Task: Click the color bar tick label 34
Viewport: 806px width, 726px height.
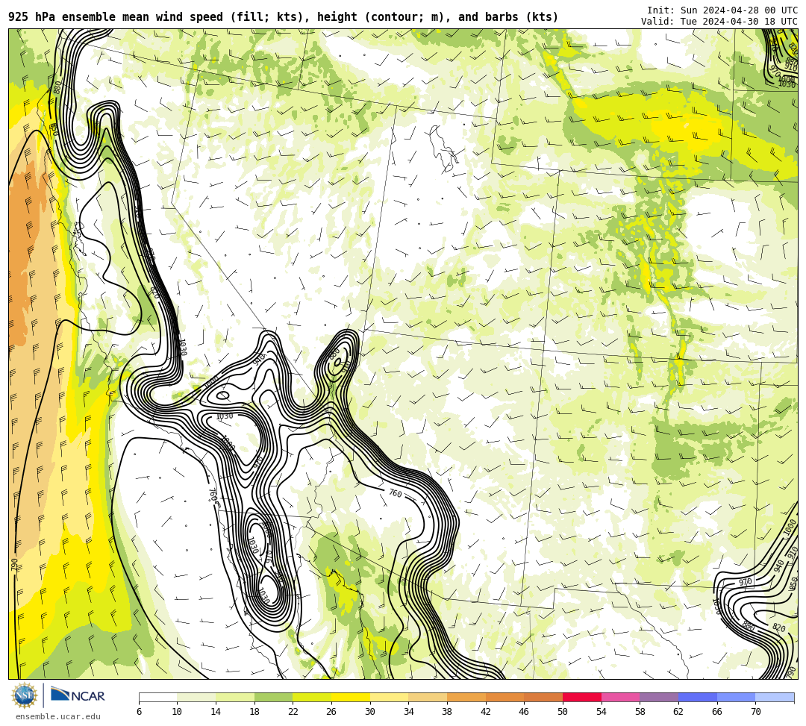Action: click(x=409, y=712)
